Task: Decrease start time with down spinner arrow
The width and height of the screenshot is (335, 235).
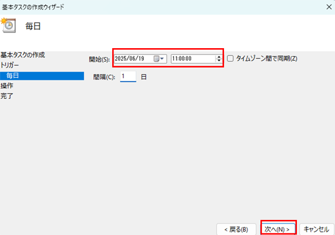Action: pos(219,60)
